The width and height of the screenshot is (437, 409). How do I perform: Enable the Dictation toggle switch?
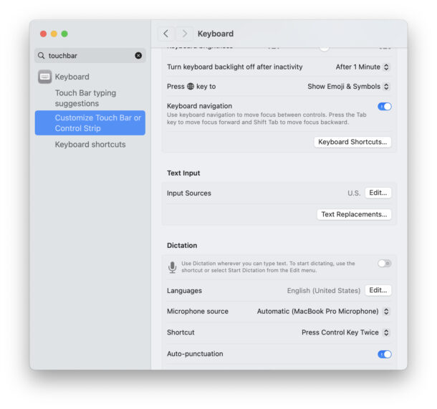point(385,264)
